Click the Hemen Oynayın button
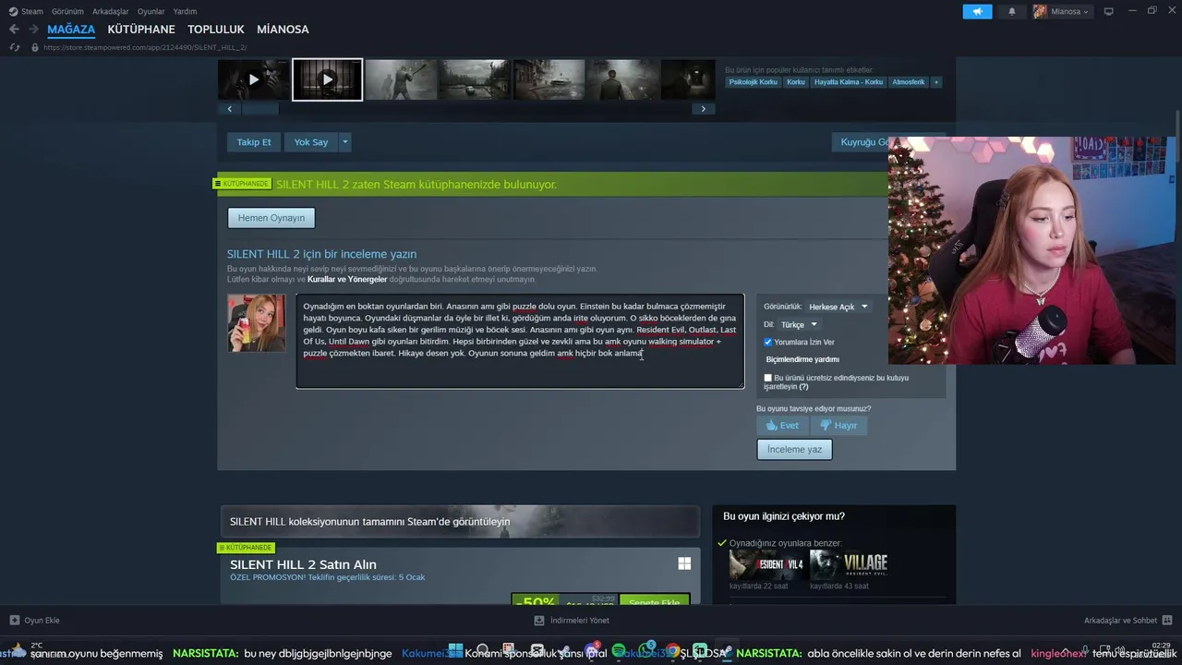 271,218
